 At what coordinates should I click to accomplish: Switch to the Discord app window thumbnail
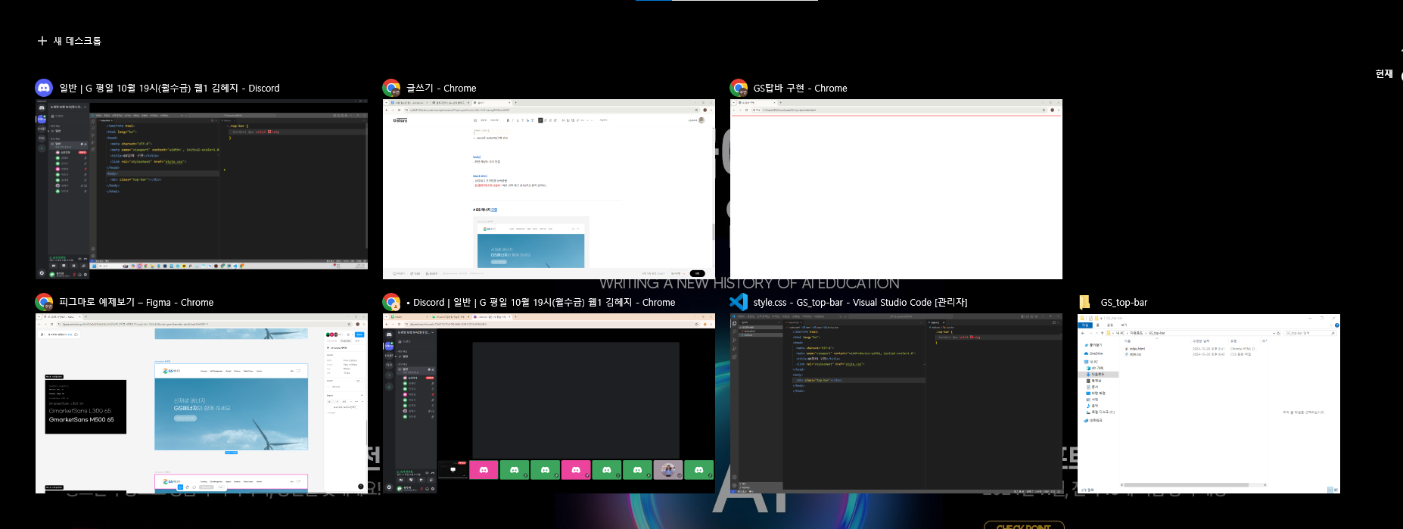(x=201, y=189)
